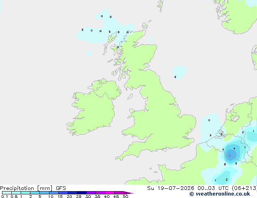
Task: Select the 5–10 mm legend swatch
Action: (44, 193)
